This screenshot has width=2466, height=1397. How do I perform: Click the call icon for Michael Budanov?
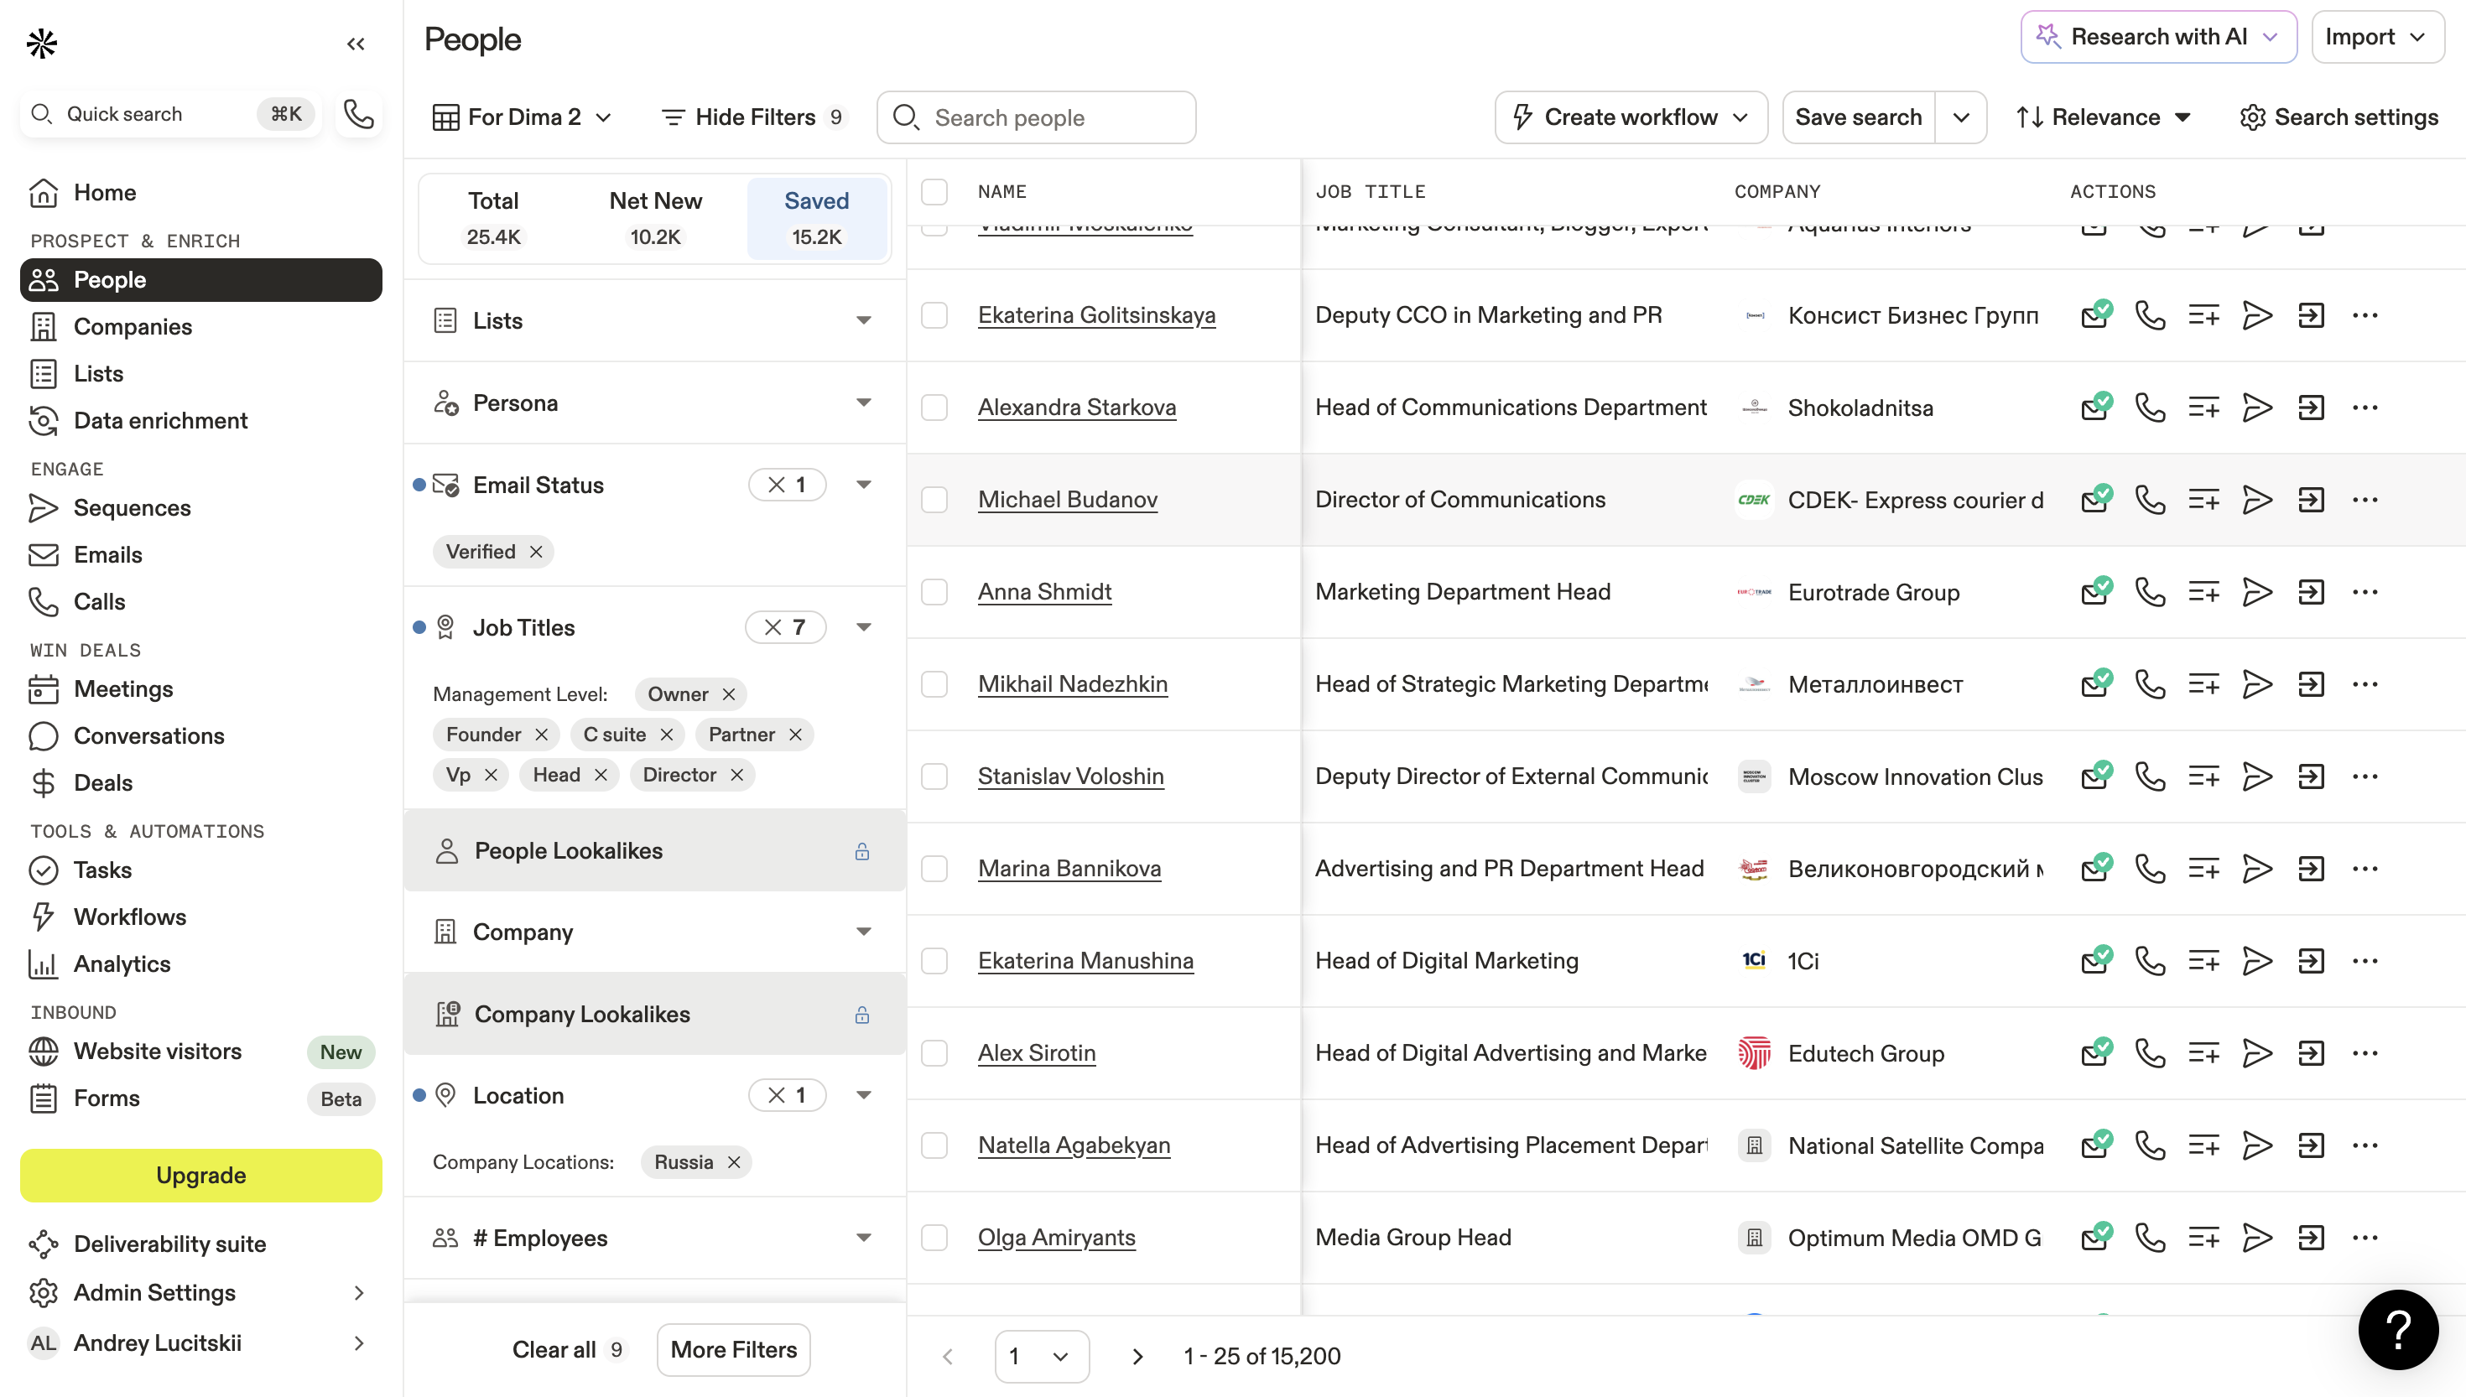pyautogui.click(x=2149, y=500)
